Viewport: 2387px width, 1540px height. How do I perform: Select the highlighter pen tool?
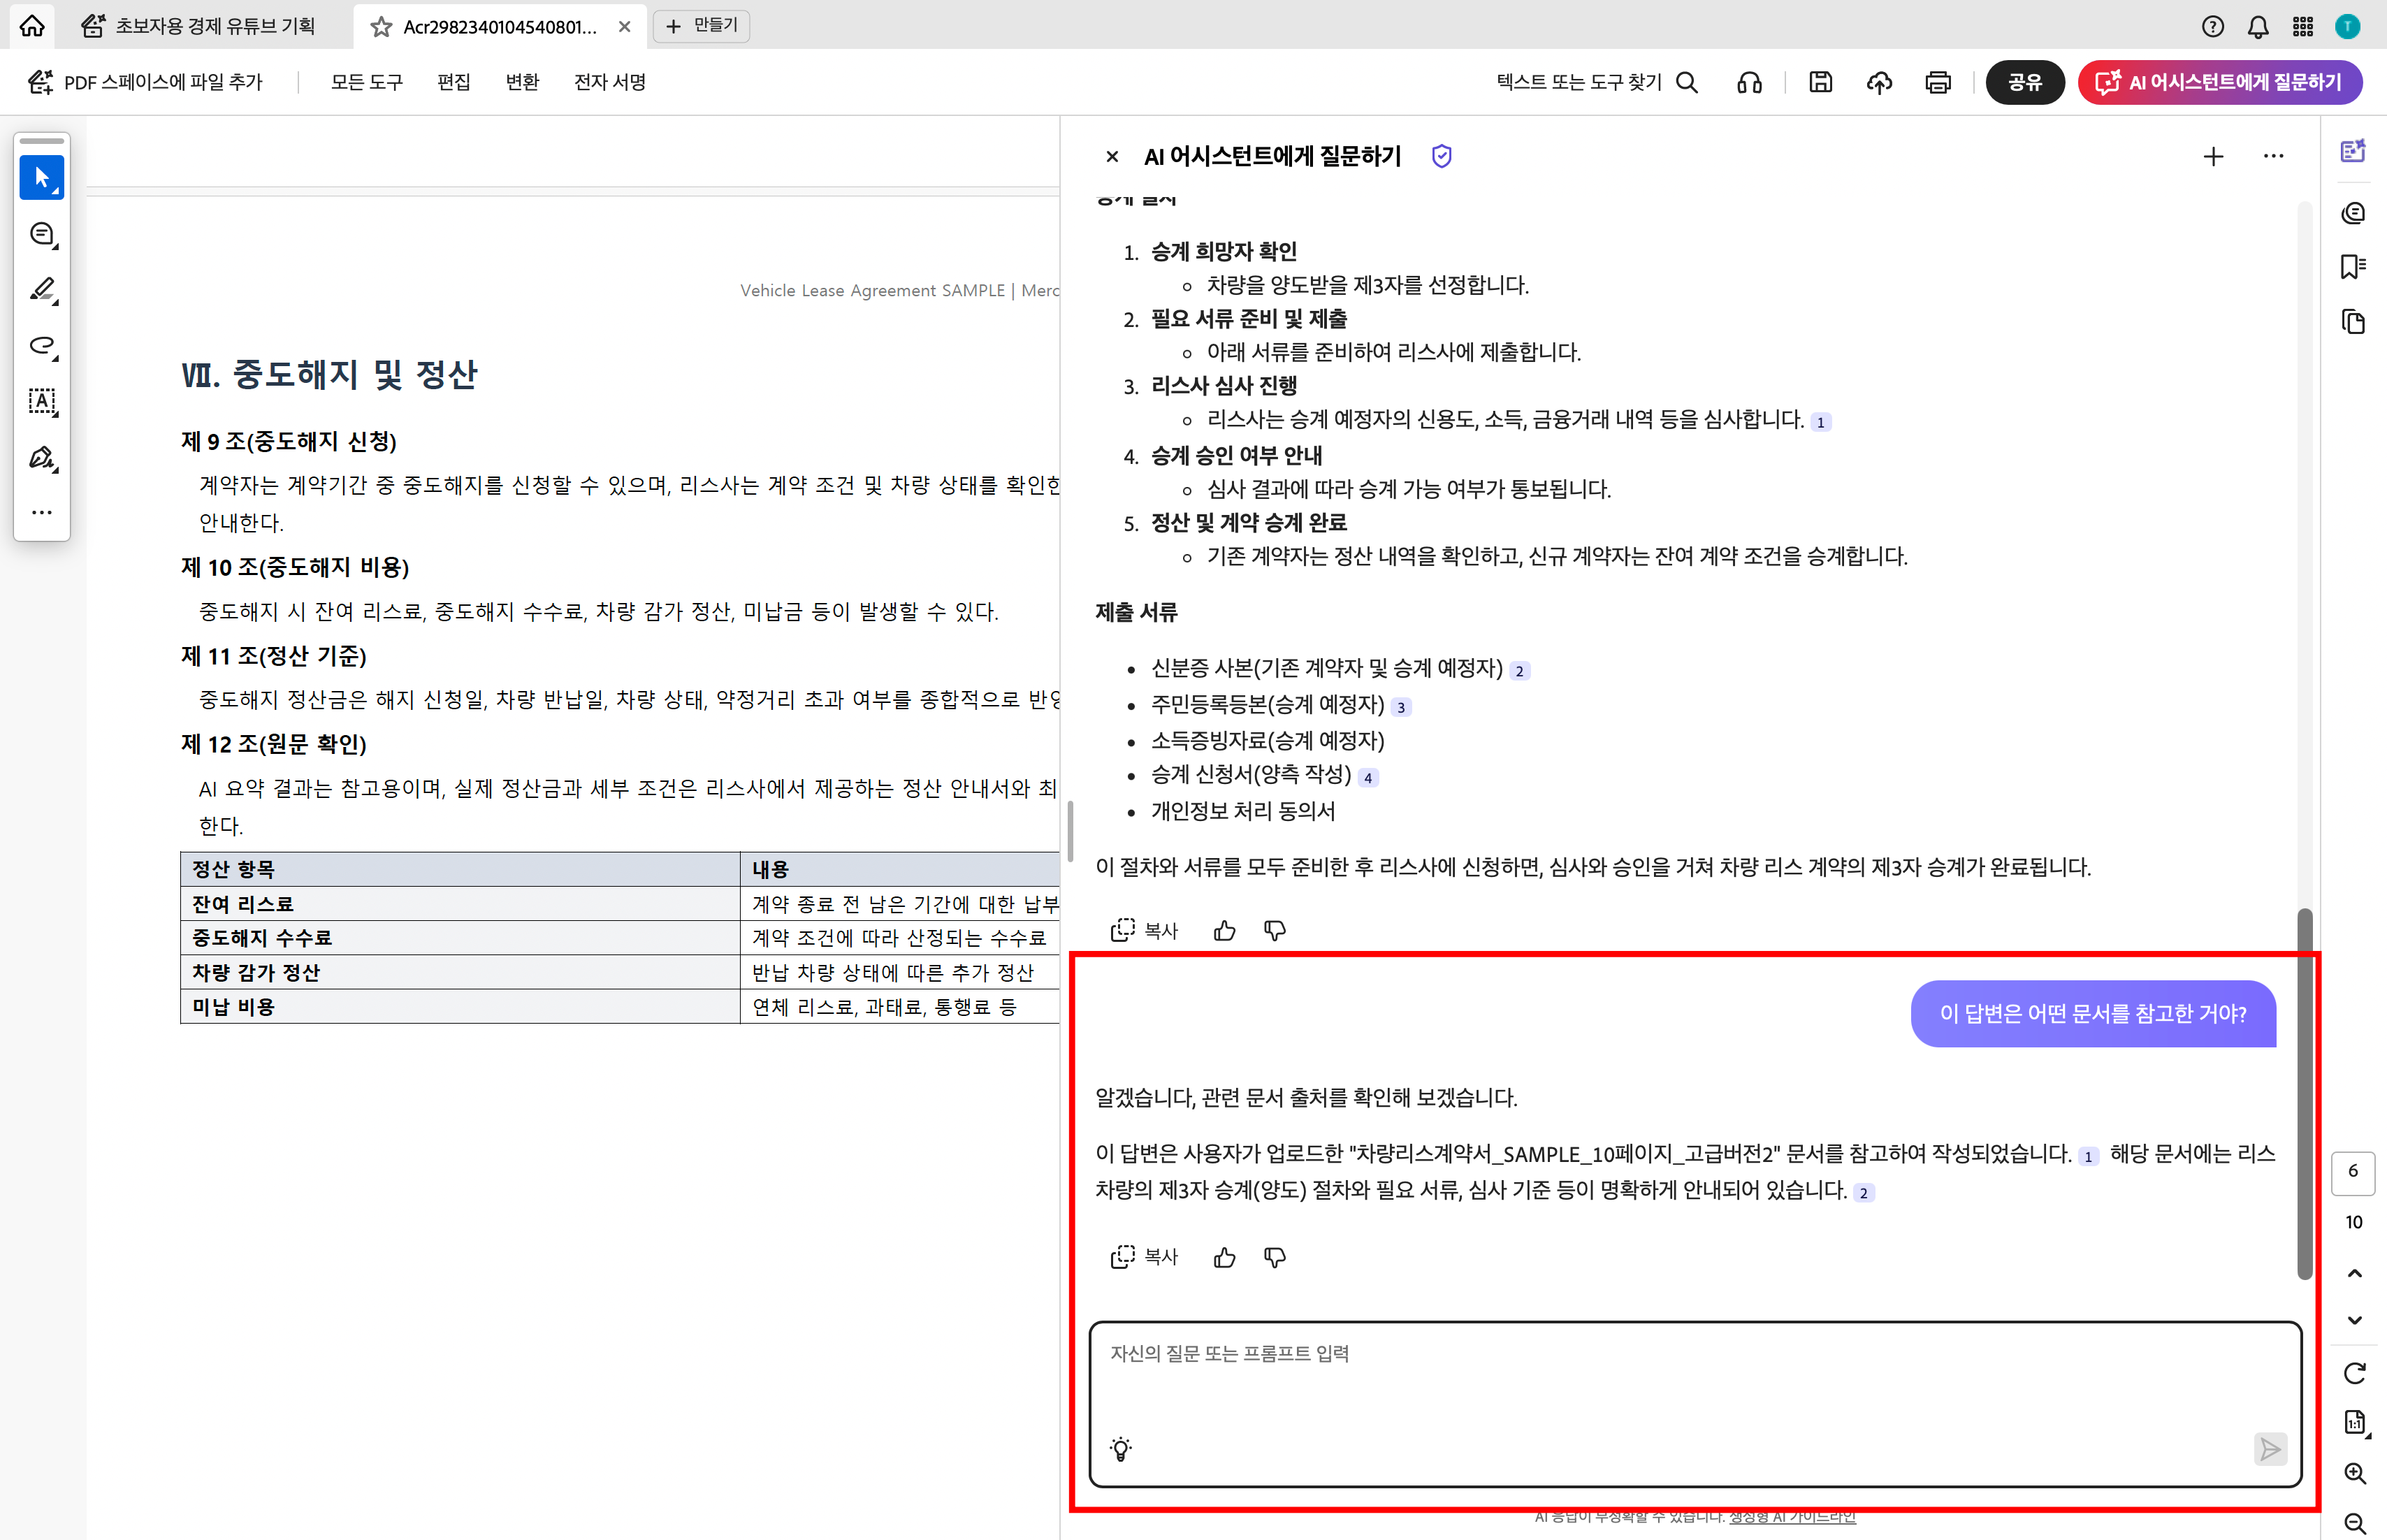click(x=42, y=290)
